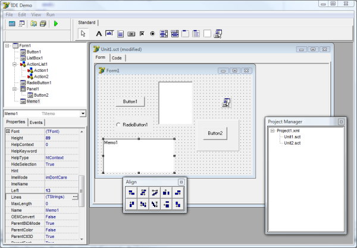357x248 pixels.
Task: Collapse the Panel1 node in component tree
Action: pos(13,88)
